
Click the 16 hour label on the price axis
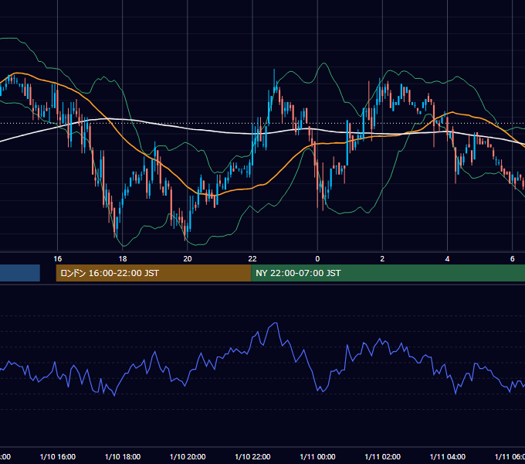pyautogui.click(x=58, y=258)
